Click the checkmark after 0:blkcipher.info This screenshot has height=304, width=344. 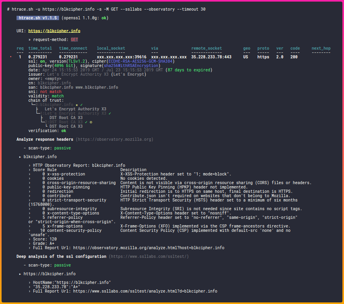tap(81, 105)
